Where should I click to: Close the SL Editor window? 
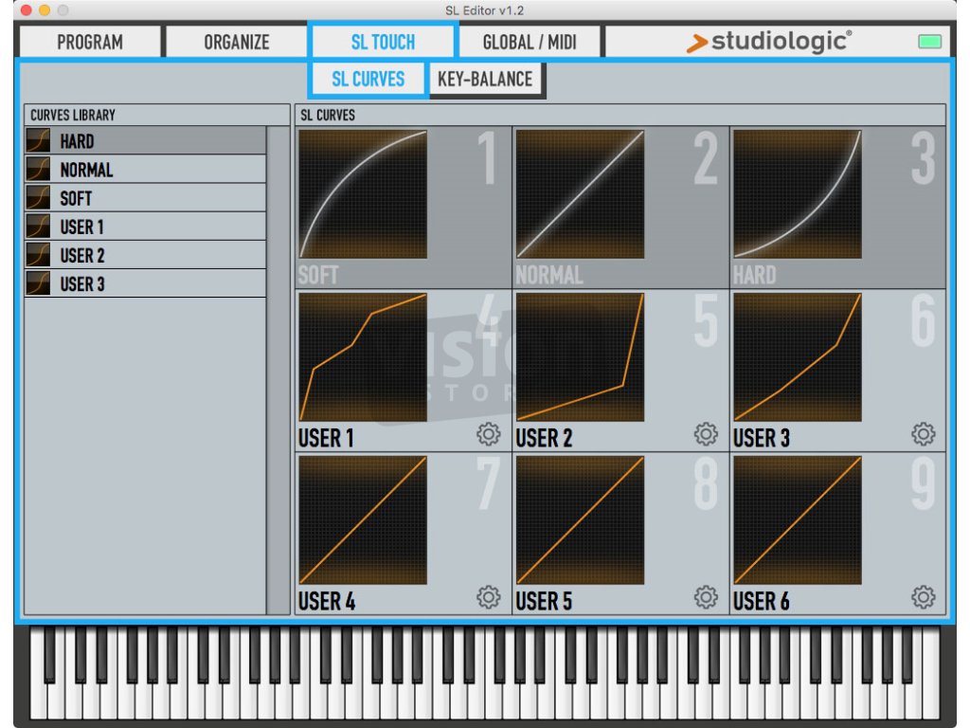pyautogui.click(x=26, y=9)
